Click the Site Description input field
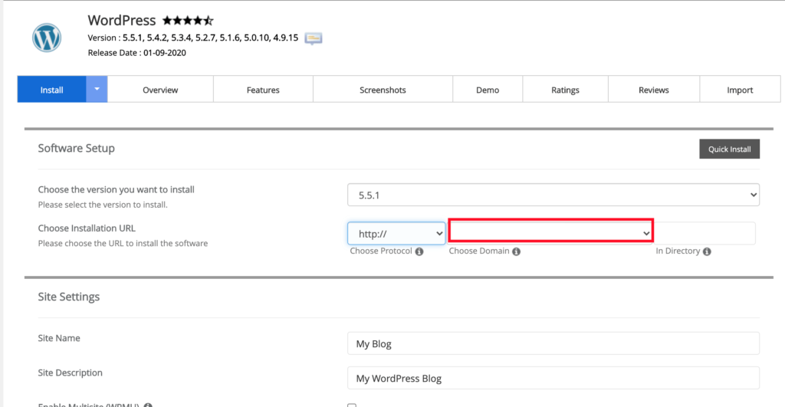The height and width of the screenshot is (407, 785). pos(553,378)
